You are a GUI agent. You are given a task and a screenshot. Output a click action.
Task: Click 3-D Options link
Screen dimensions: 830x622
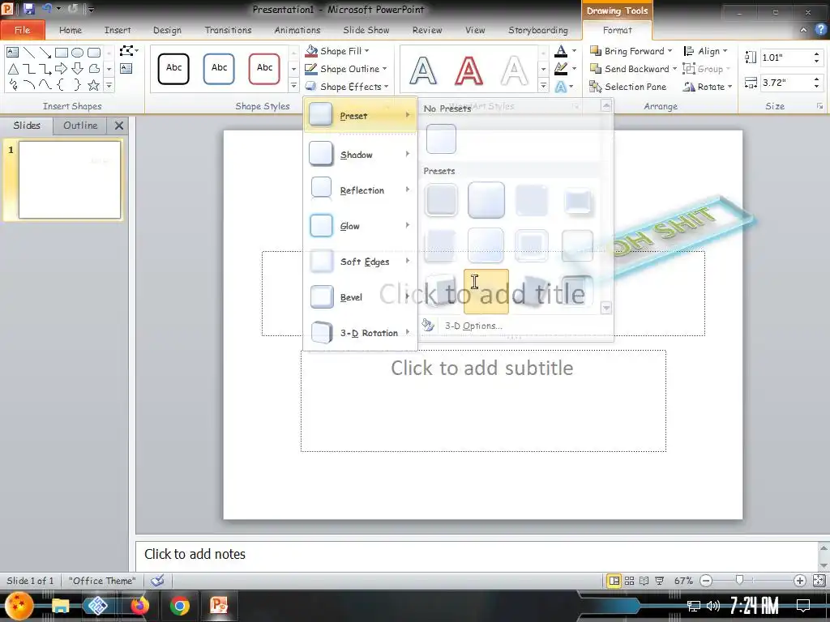pos(473,326)
